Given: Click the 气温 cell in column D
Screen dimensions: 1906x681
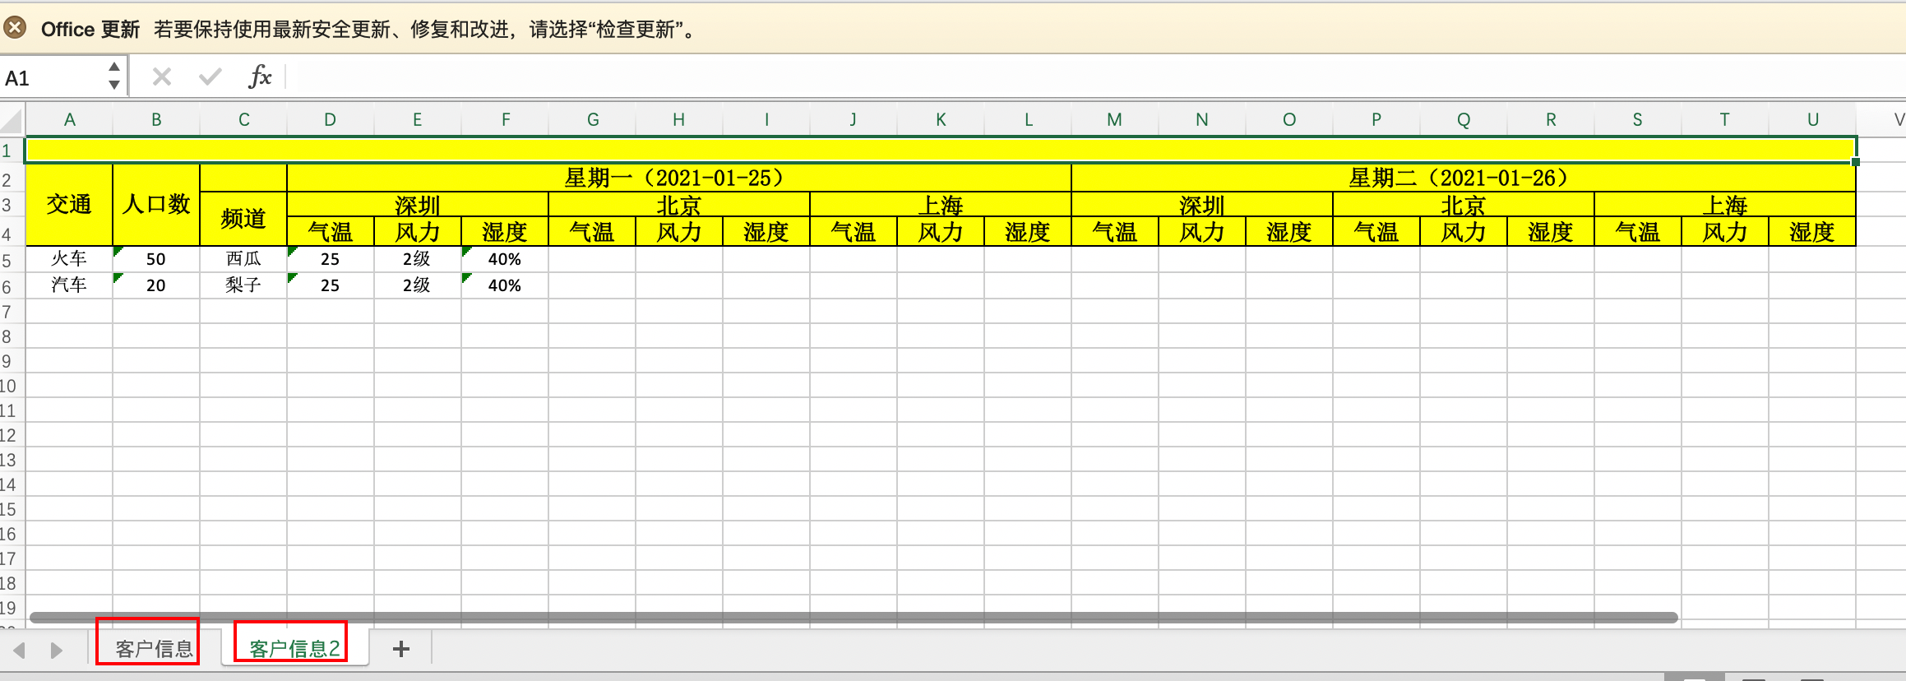Looking at the screenshot, I should click(331, 232).
